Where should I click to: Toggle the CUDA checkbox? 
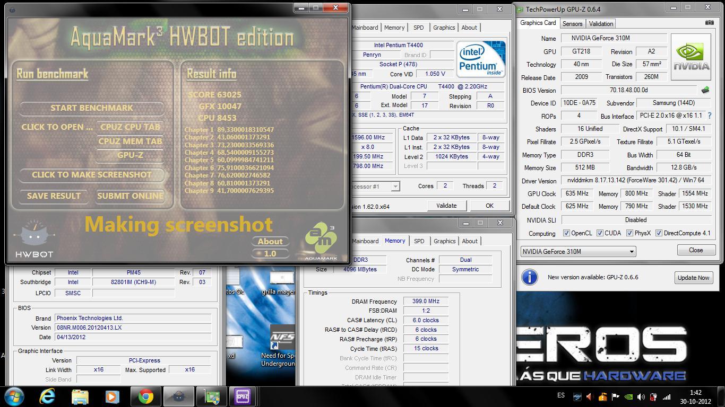(600, 233)
